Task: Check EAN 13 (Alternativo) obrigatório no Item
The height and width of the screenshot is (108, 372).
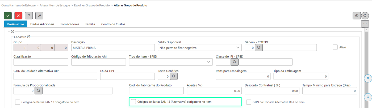Action: point(133,102)
